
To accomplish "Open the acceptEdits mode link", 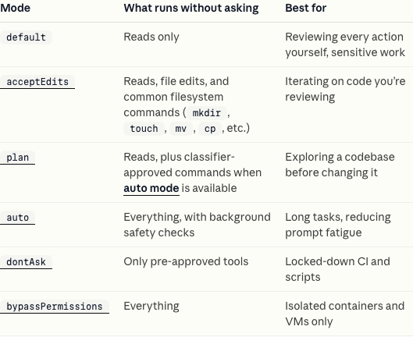I will coord(37,82).
